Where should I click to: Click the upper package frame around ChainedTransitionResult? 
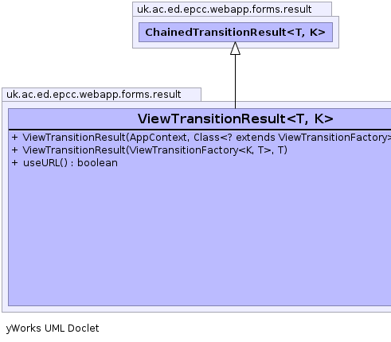coord(236,45)
